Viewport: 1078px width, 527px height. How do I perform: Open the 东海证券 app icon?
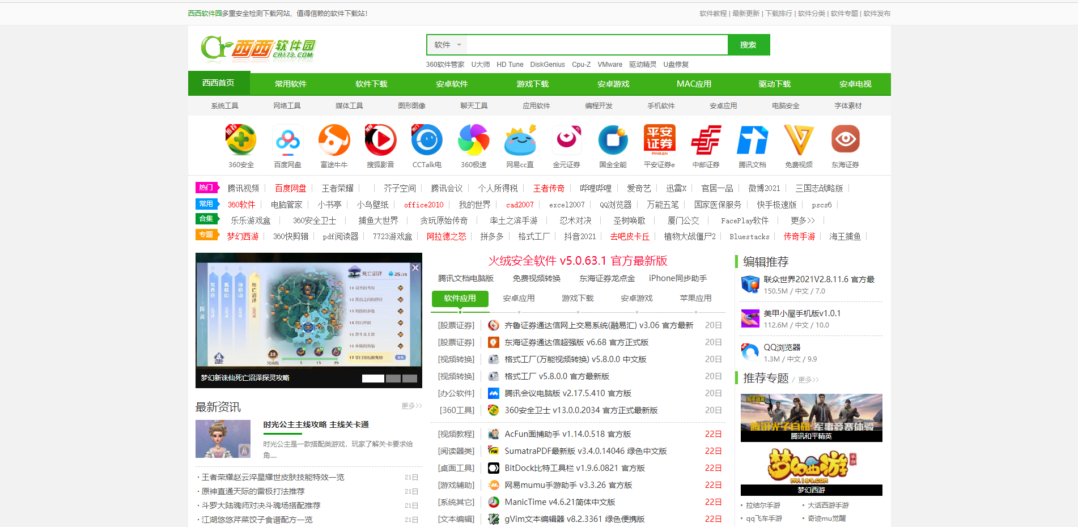[846, 140]
